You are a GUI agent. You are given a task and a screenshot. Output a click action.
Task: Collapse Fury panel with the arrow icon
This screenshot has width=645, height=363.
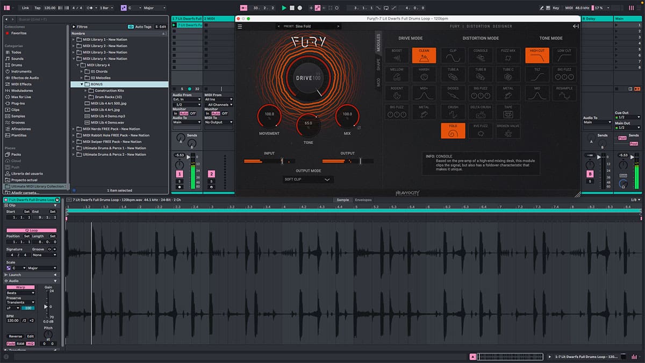coord(576,26)
